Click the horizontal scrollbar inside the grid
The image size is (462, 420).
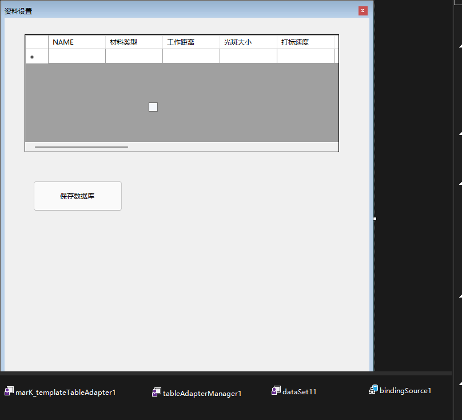(x=81, y=146)
